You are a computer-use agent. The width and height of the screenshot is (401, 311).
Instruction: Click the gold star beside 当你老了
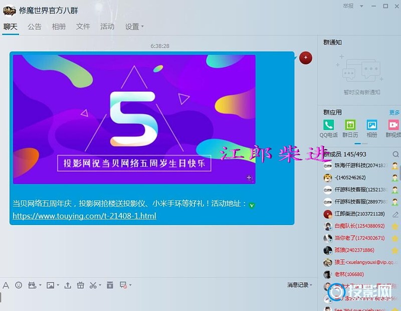point(395,238)
